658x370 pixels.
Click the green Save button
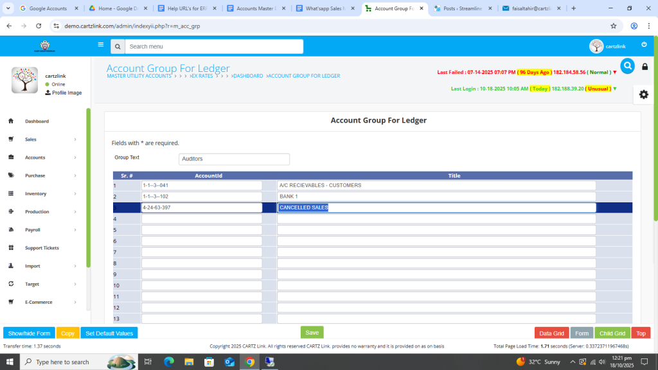[312, 333]
